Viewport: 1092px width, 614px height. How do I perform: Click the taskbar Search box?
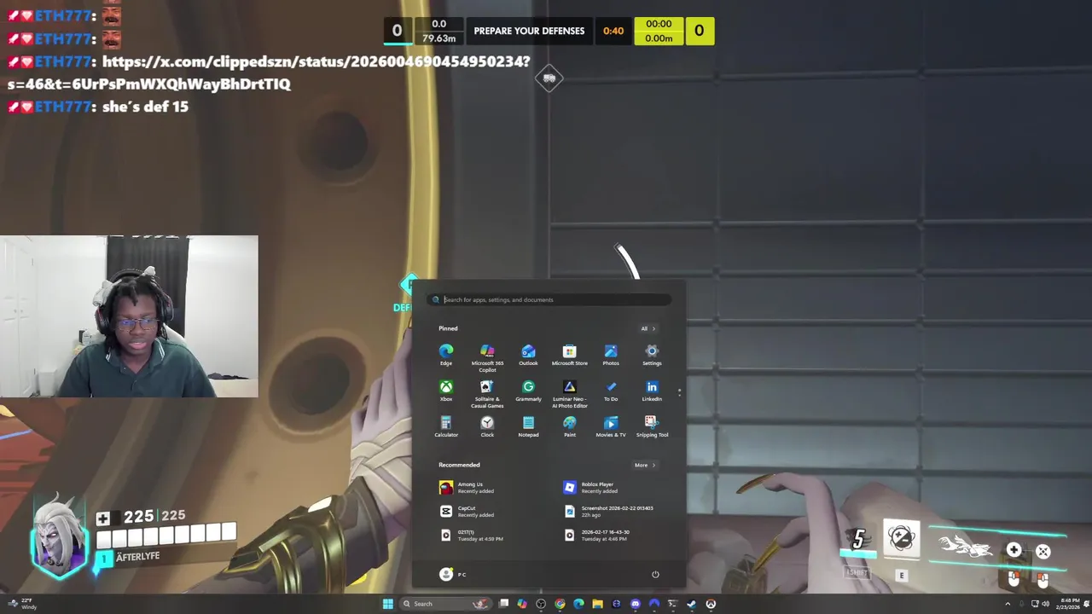pos(445,604)
